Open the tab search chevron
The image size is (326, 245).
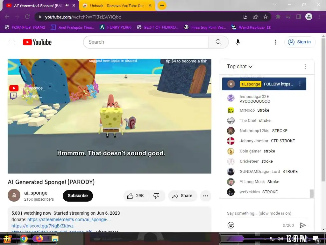coord(275,4)
